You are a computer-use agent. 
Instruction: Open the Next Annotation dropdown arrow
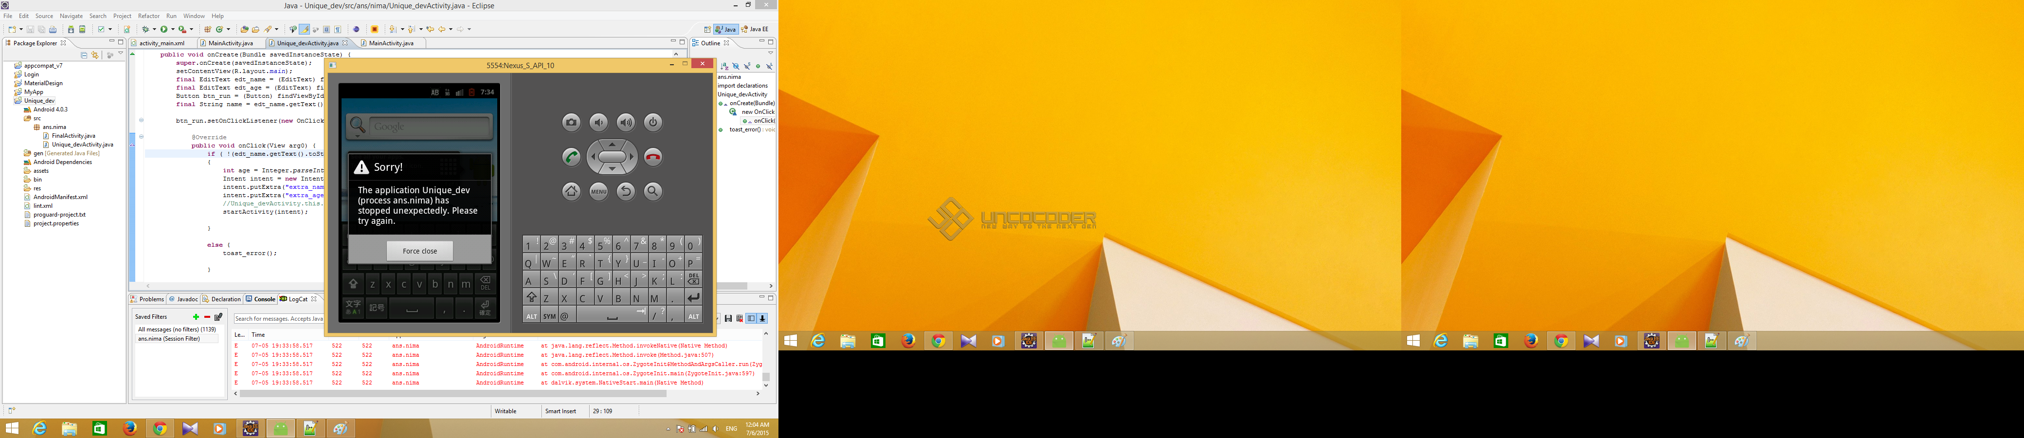coord(402,30)
